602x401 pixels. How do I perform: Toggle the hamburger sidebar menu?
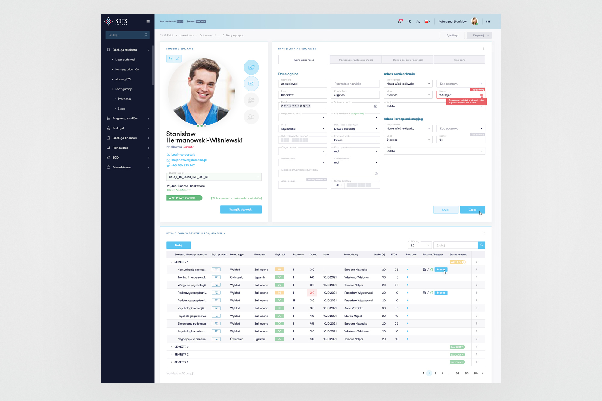pyautogui.click(x=148, y=21)
